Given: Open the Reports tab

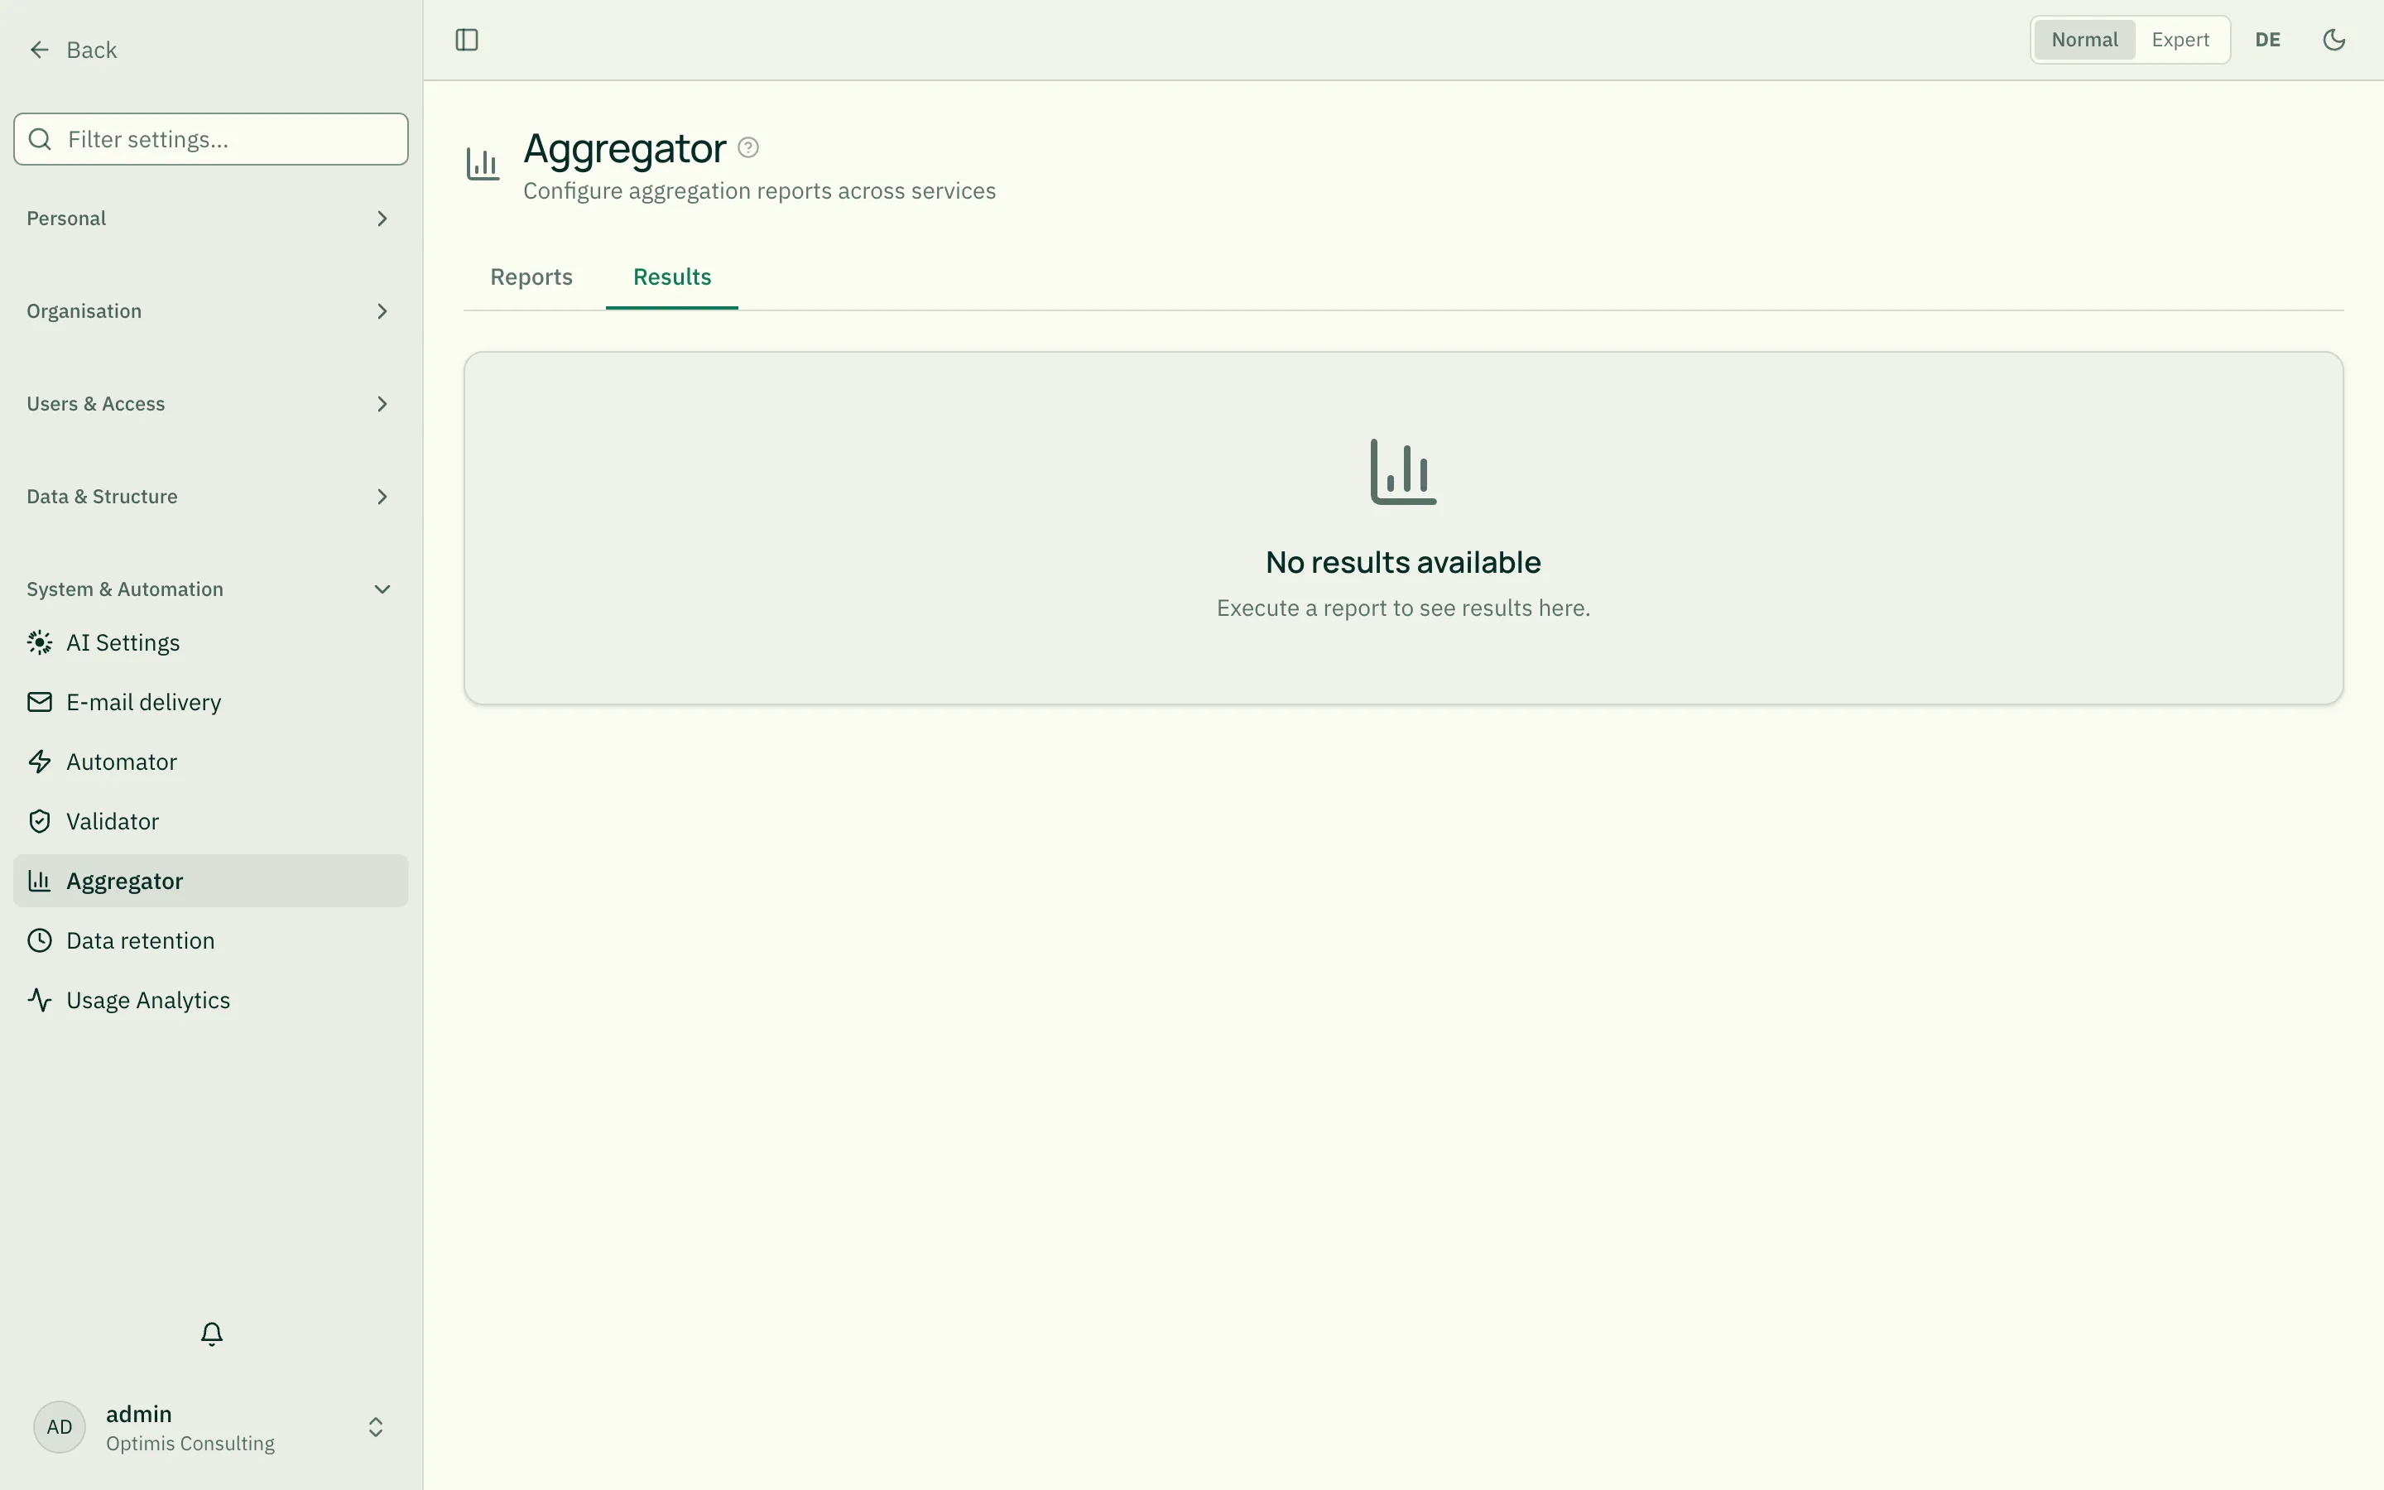Looking at the screenshot, I should [x=531, y=277].
